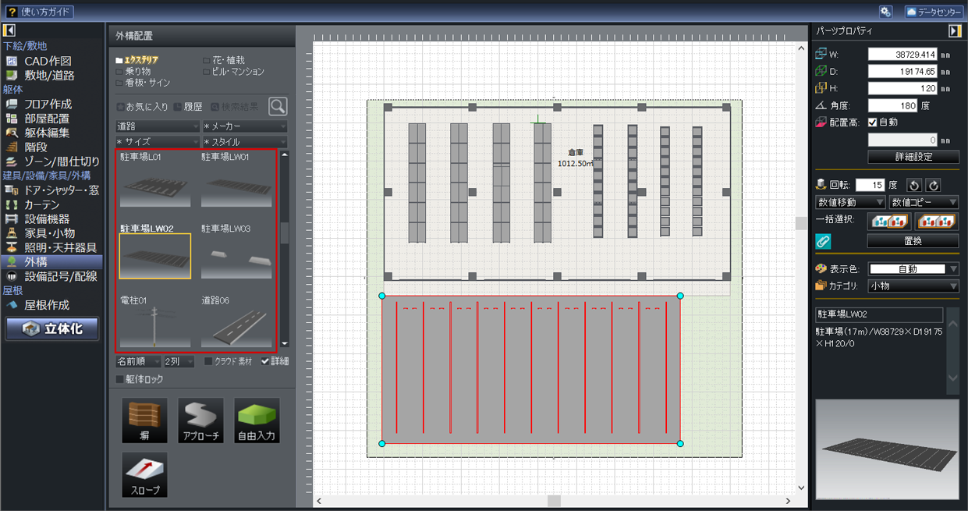Toggle the 詳細 detail checkbox

(x=266, y=362)
